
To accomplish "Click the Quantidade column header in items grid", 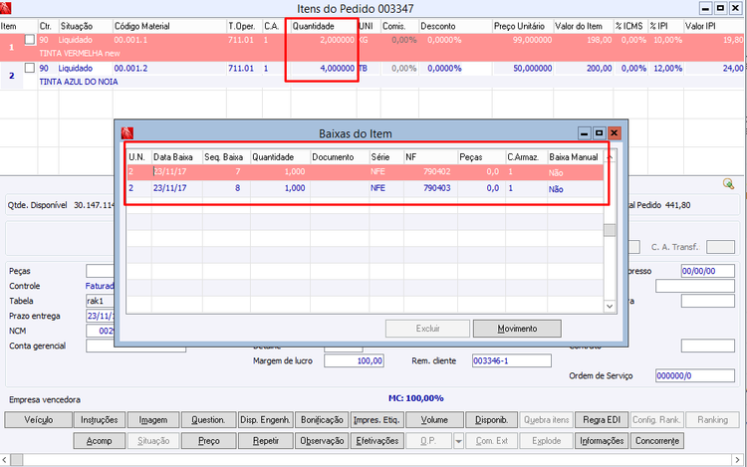I will (x=323, y=26).
